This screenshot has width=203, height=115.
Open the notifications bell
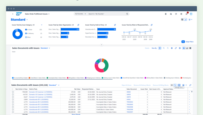186,14
